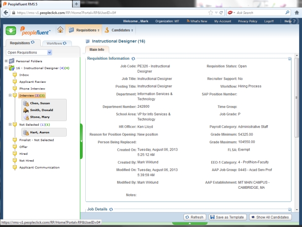This screenshot has height=227, width=302.
Task: Click the green download arrow icon
Action: [11, 31]
